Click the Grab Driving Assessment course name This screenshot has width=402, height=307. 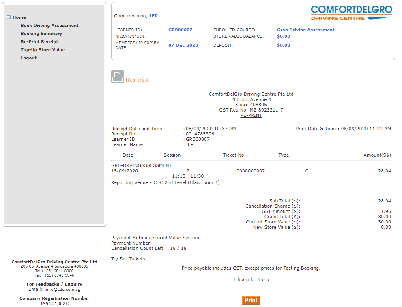click(x=305, y=30)
